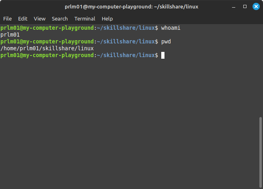The height and width of the screenshot is (189, 263).
Task: Click the window title prlm01@my-computer-playground
Action: [131, 7]
